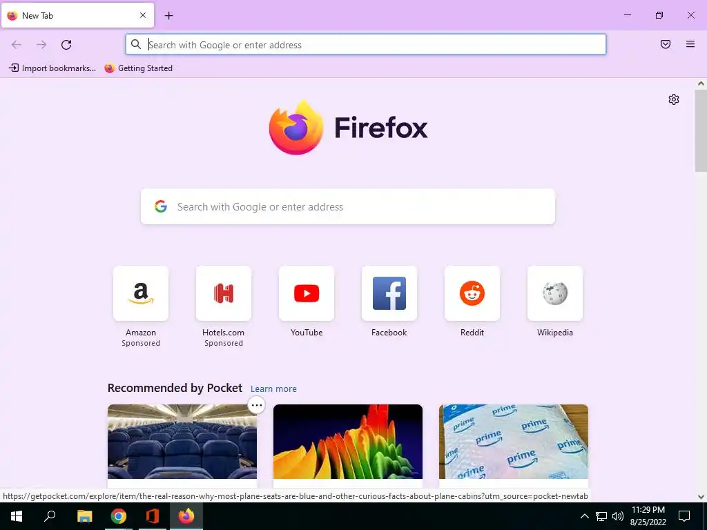Open the blue plane seats story thumbnail
The image size is (707, 530).
point(182,442)
